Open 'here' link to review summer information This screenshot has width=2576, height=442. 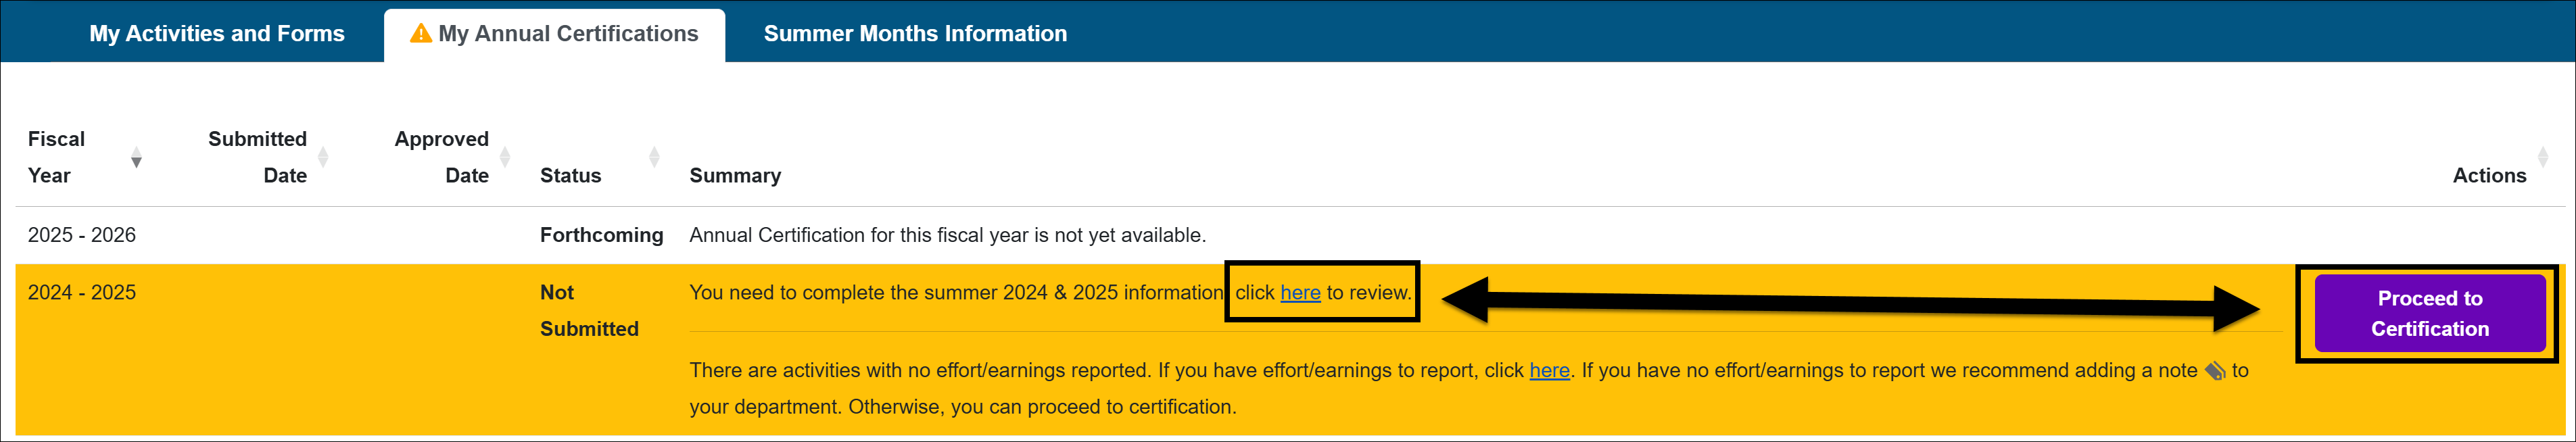click(1300, 293)
